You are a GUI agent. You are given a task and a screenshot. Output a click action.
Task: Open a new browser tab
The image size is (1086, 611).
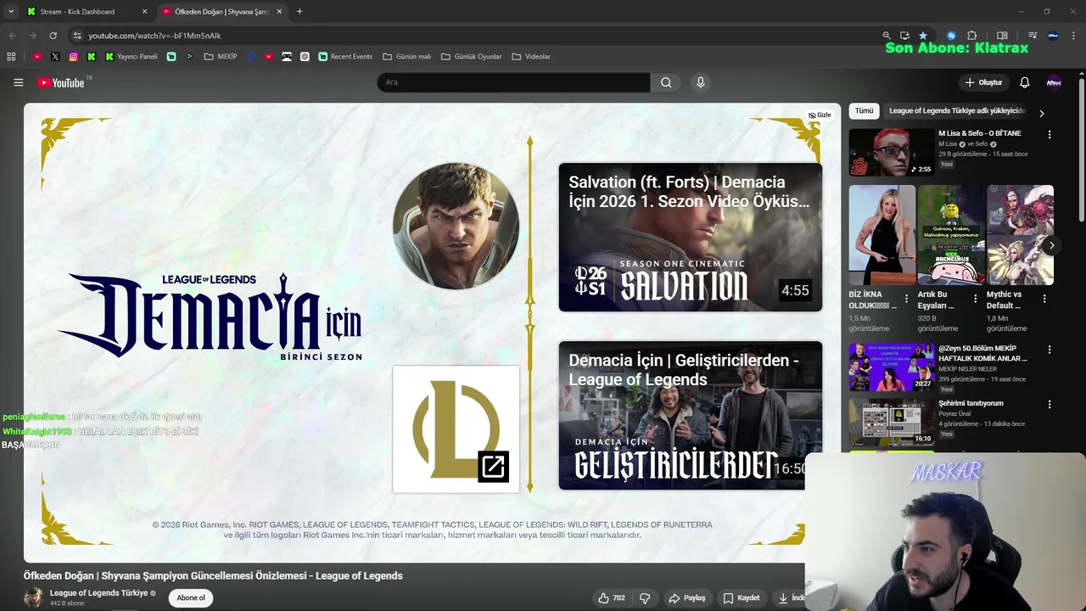pyautogui.click(x=299, y=12)
